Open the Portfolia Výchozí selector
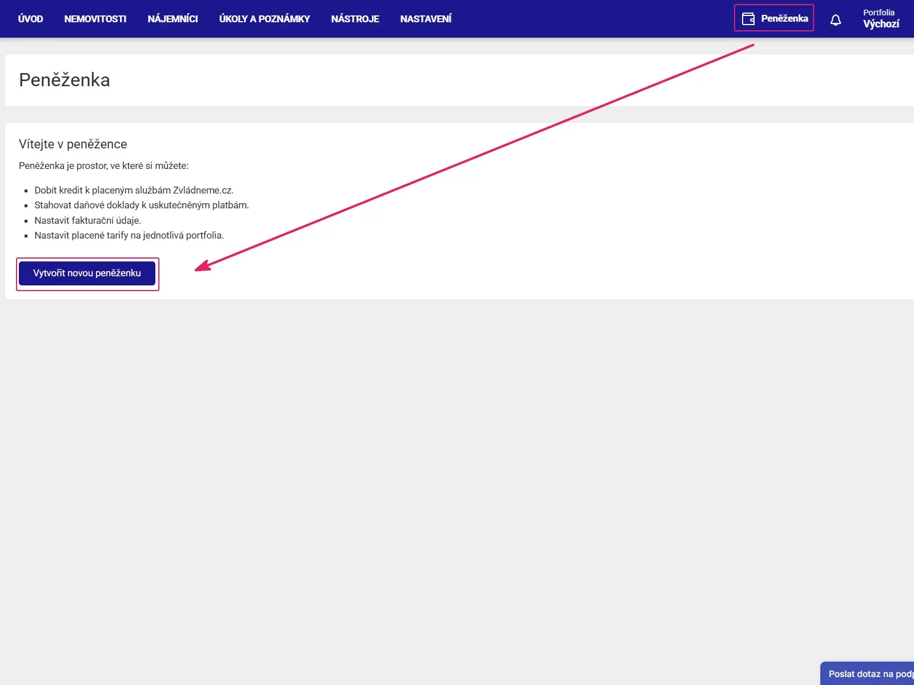Image resolution: width=914 pixels, height=685 pixels. (x=881, y=19)
